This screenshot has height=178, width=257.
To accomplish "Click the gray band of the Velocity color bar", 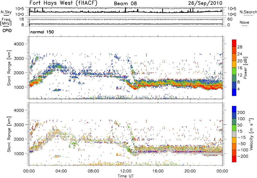I will pos(234,134).
